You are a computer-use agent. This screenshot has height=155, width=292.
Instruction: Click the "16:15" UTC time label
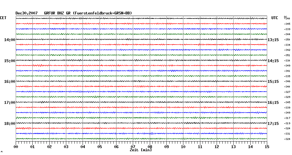[273, 103]
